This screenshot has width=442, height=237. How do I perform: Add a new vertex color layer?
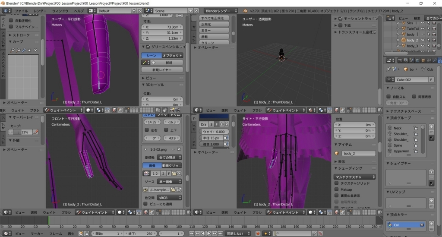pyautogui.click(x=431, y=223)
